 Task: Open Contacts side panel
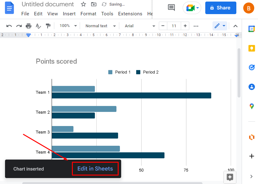(252, 87)
